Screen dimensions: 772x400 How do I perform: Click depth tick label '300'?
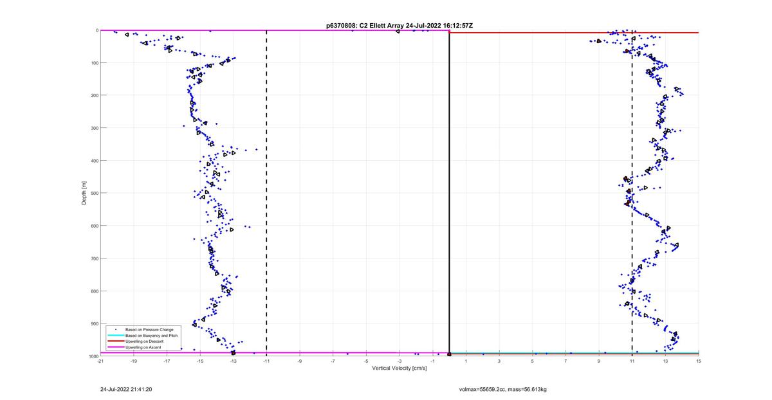(x=94, y=128)
